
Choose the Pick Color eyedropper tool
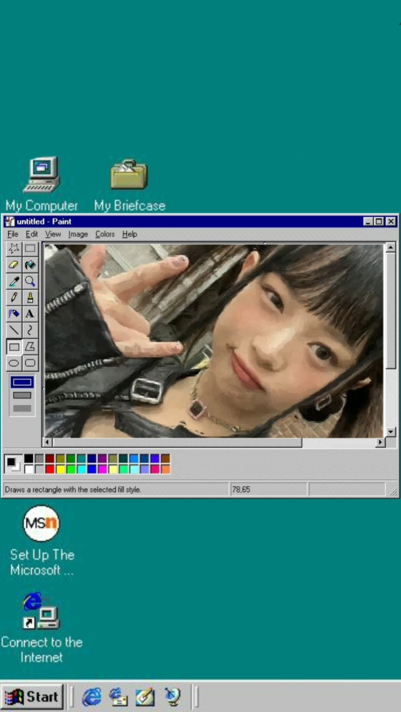click(x=14, y=282)
